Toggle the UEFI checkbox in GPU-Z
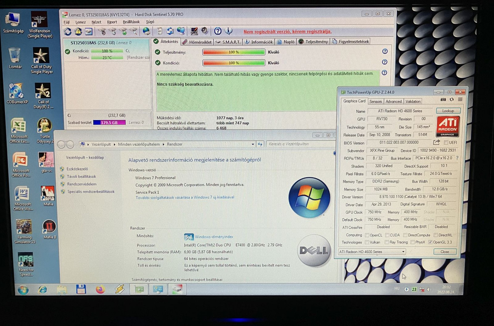The image size is (494, 326). [x=446, y=142]
